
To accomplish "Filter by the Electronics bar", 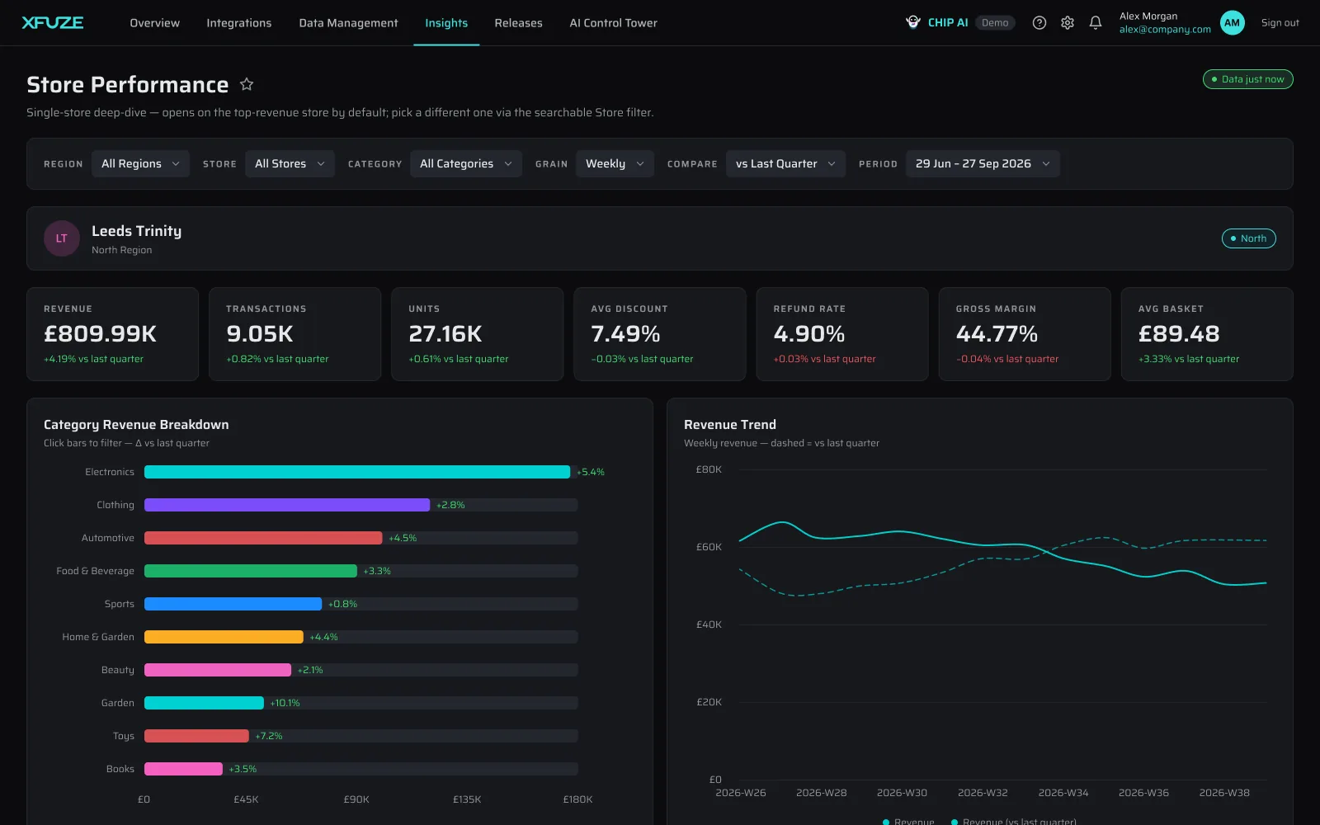I will 357,472.
